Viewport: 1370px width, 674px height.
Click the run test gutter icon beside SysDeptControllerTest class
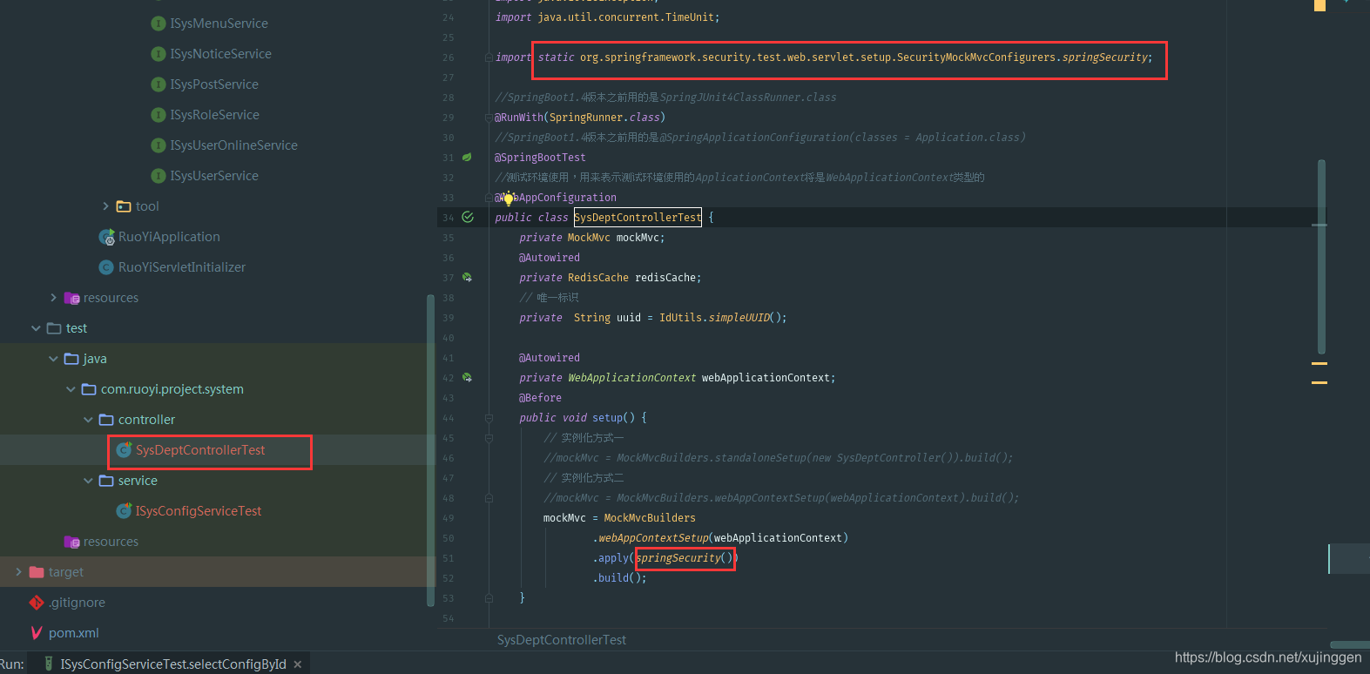tap(468, 217)
